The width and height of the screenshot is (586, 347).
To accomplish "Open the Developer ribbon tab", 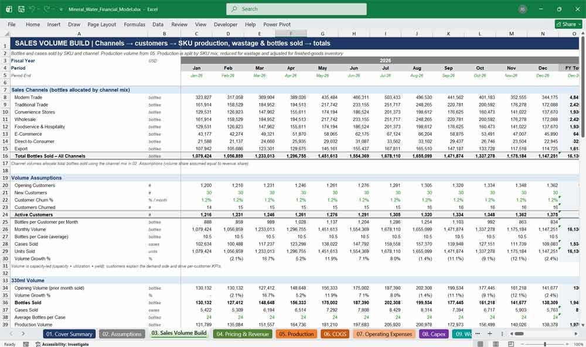I will (226, 24).
